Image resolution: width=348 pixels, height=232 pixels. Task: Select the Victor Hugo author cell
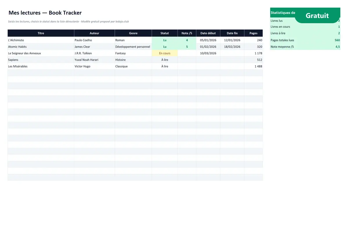click(95, 66)
